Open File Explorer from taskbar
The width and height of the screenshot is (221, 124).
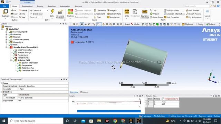pyautogui.click(x=99, y=121)
